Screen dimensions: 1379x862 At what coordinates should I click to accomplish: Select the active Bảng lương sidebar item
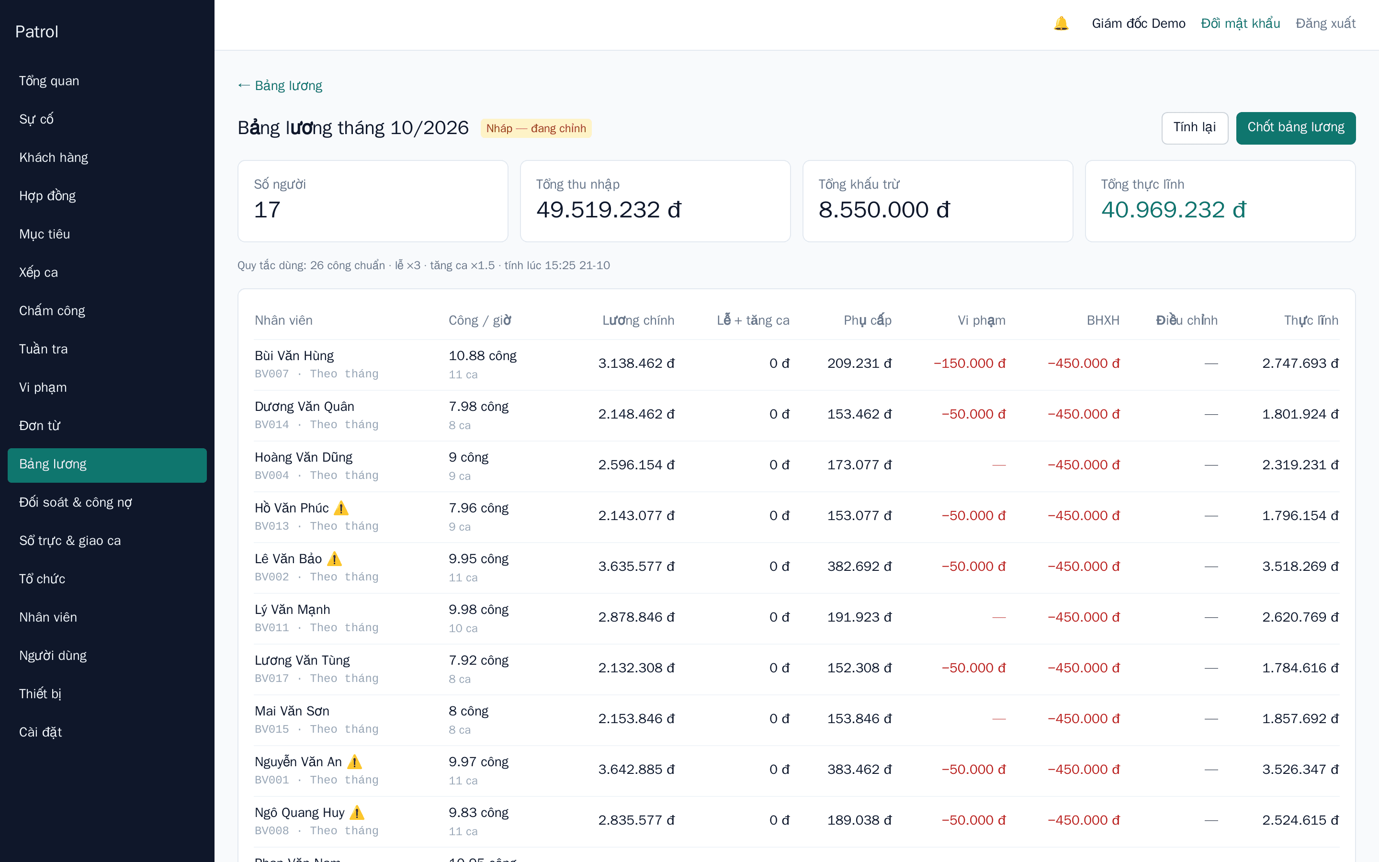[x=107, y=465]
